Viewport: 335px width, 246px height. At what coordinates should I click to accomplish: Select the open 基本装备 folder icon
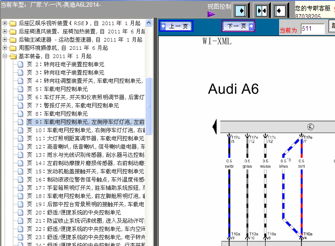(13, 56)
